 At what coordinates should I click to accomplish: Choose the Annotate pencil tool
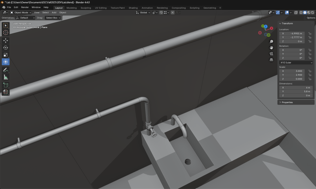point(6,70)
